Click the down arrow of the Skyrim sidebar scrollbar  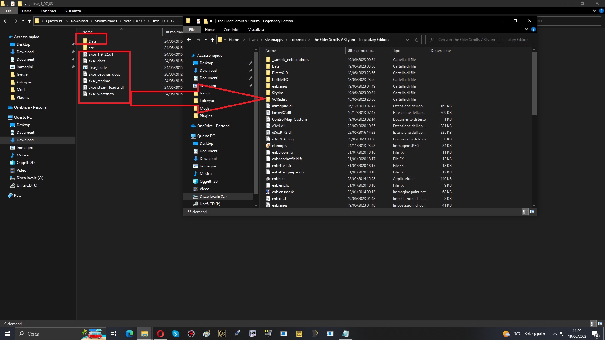[256, 206]
